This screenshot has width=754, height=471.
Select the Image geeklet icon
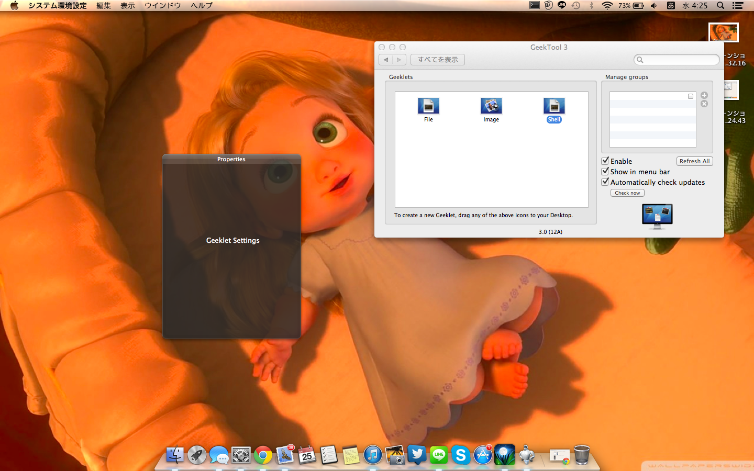491,106
